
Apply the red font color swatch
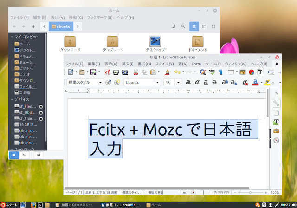pyautogui.click(x=255, y=82)
